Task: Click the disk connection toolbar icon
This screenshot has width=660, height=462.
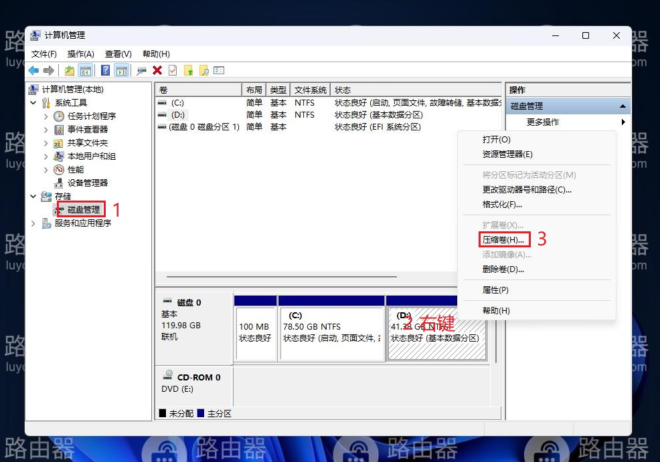Action: click(141, 71)
